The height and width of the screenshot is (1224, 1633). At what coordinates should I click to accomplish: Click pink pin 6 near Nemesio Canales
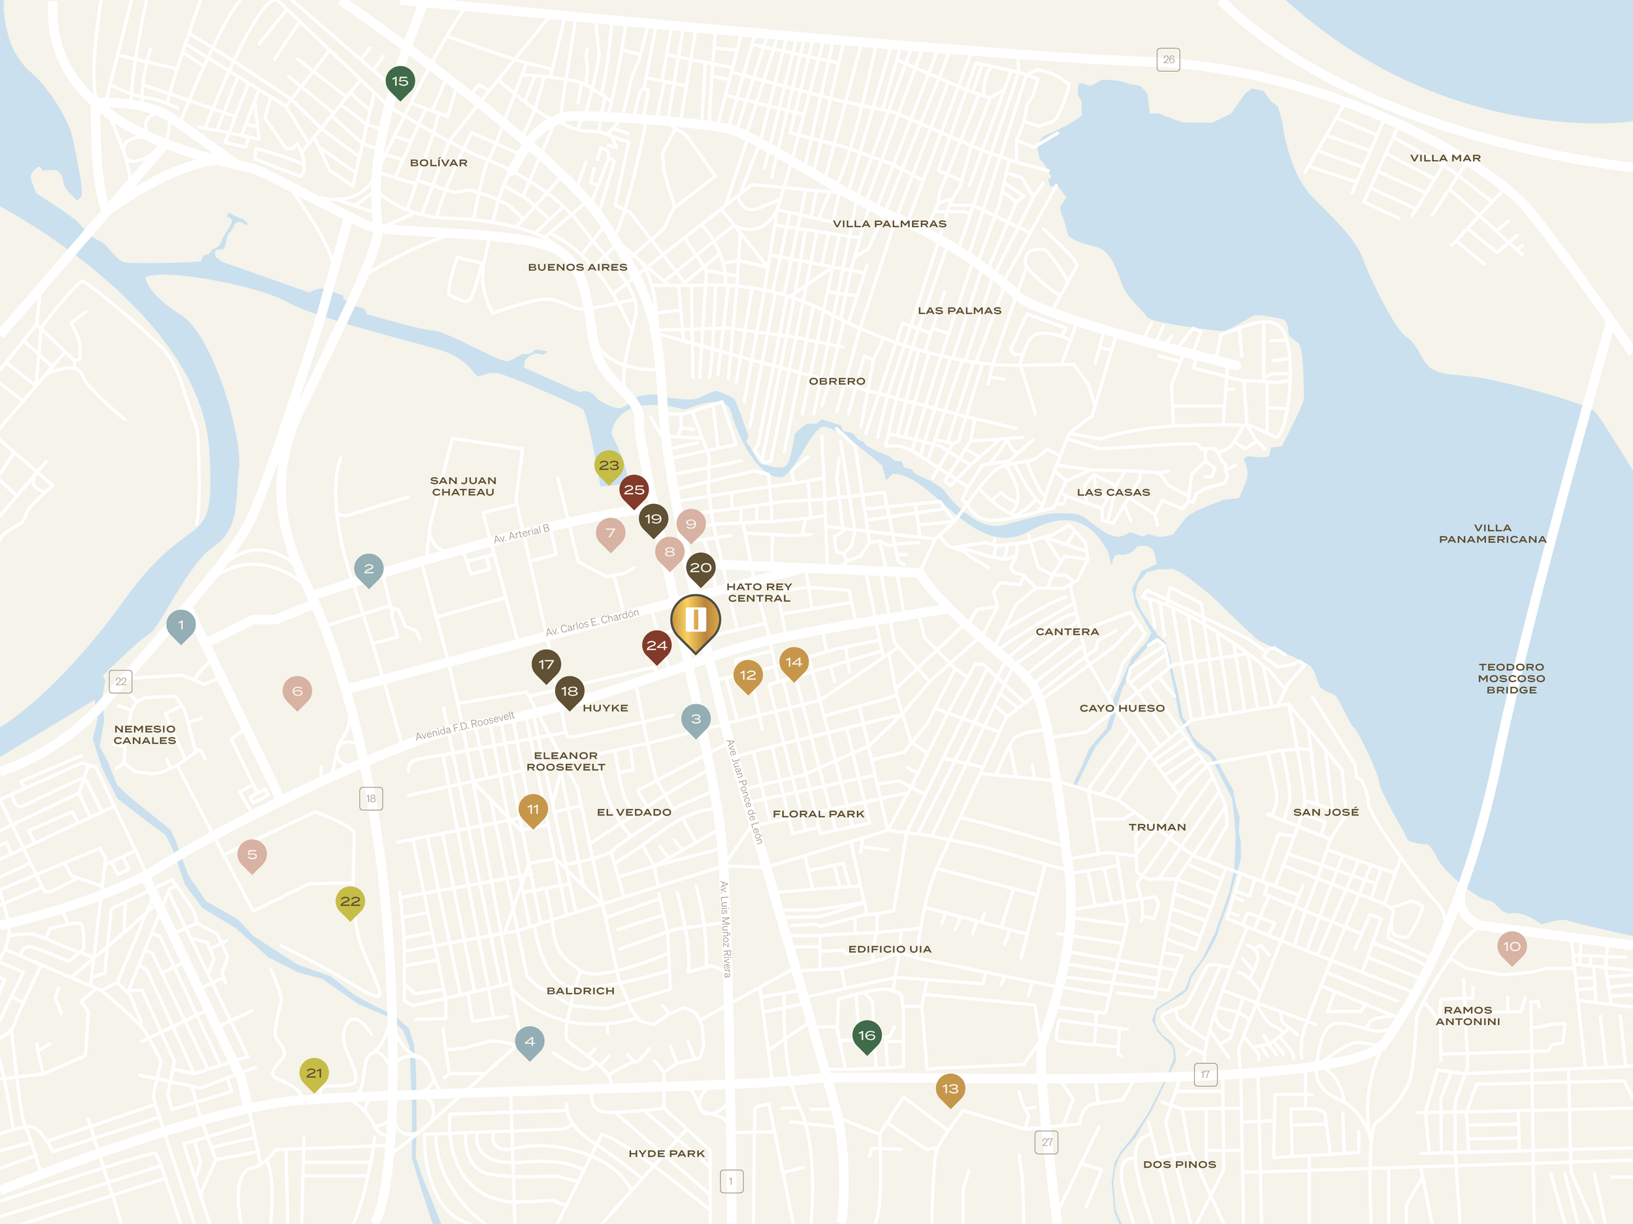tap(297, 690)
